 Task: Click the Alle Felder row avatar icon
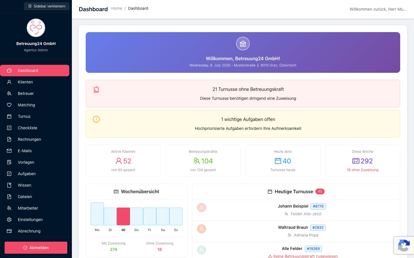pyautogui.click(x=202, y=250)
